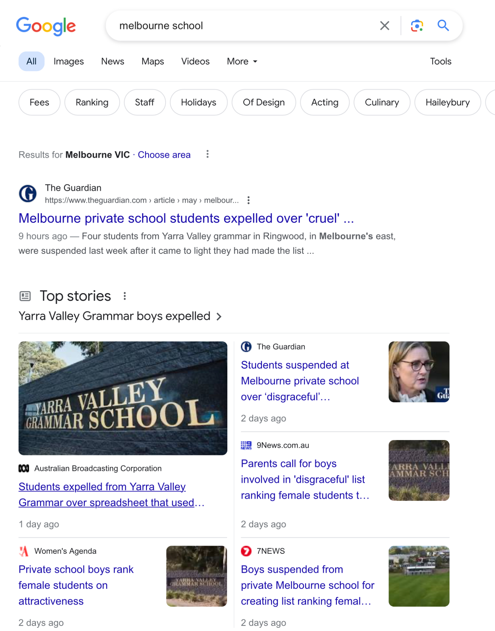Click The Guardian icon in Top stories
The width and height of the screenshot is (495, 631).
click(x=246, y=347)
